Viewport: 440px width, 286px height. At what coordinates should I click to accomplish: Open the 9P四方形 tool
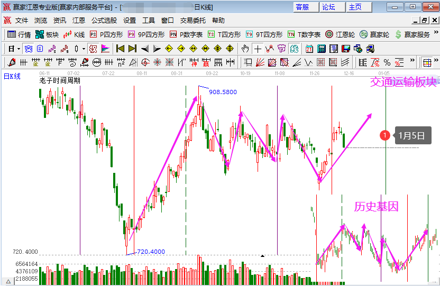[x=146, y=34]
